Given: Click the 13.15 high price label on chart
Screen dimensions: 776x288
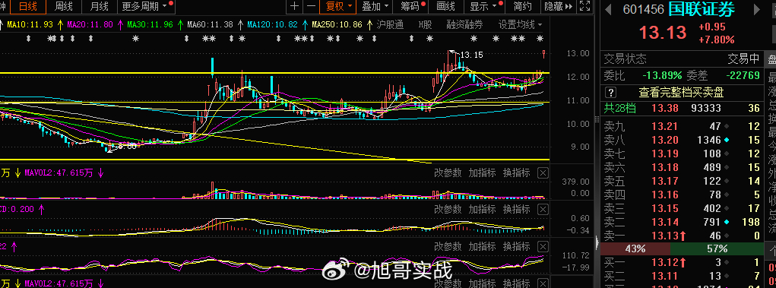Looking at the screenshot, I should [x=471, y=55].
